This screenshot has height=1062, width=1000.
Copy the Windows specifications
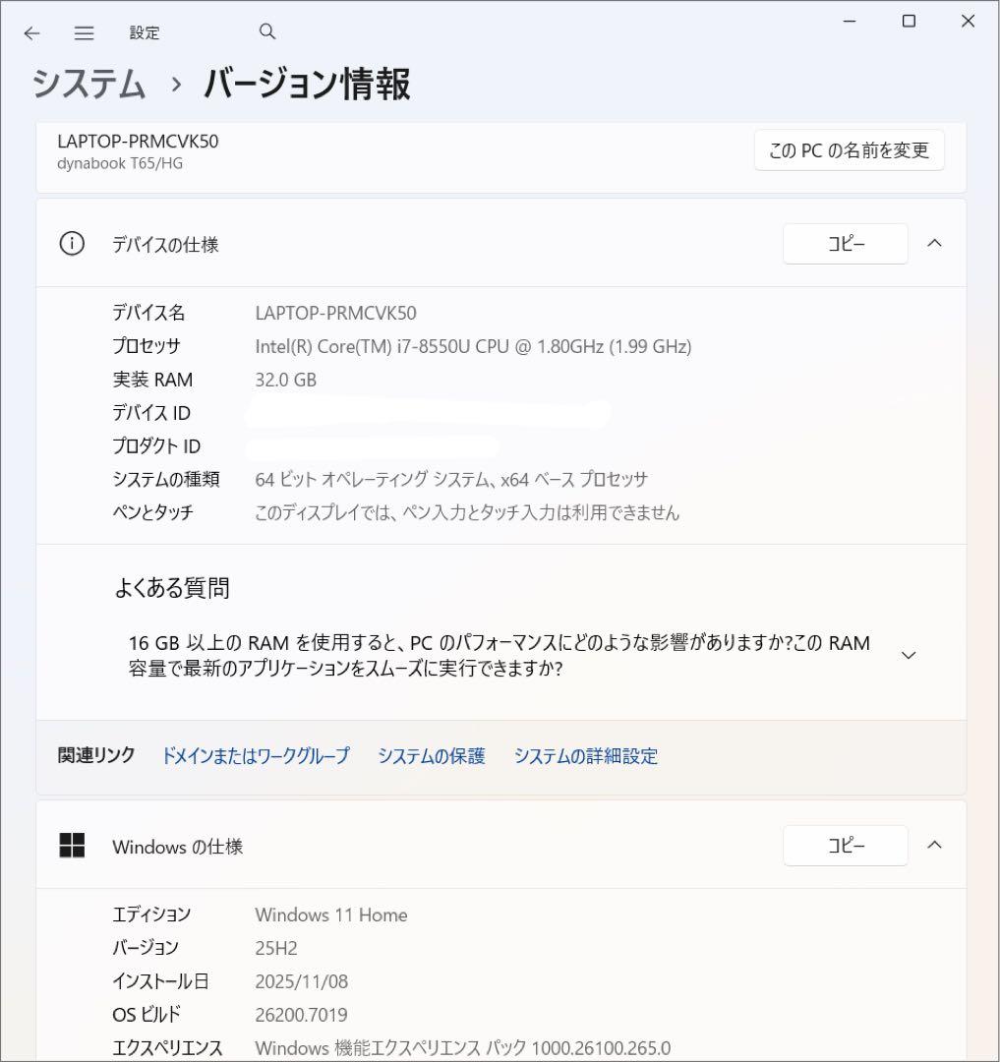point(845,846)
